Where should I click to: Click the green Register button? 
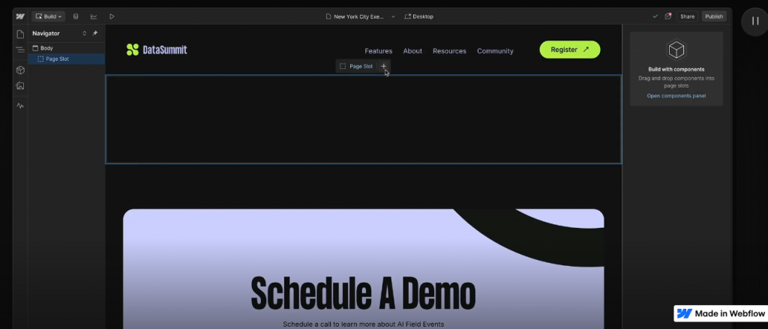570,49
